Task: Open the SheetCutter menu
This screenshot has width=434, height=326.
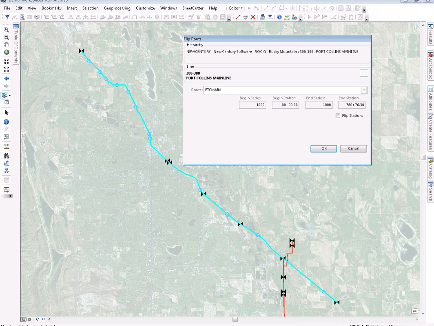Action: point(193,8)
